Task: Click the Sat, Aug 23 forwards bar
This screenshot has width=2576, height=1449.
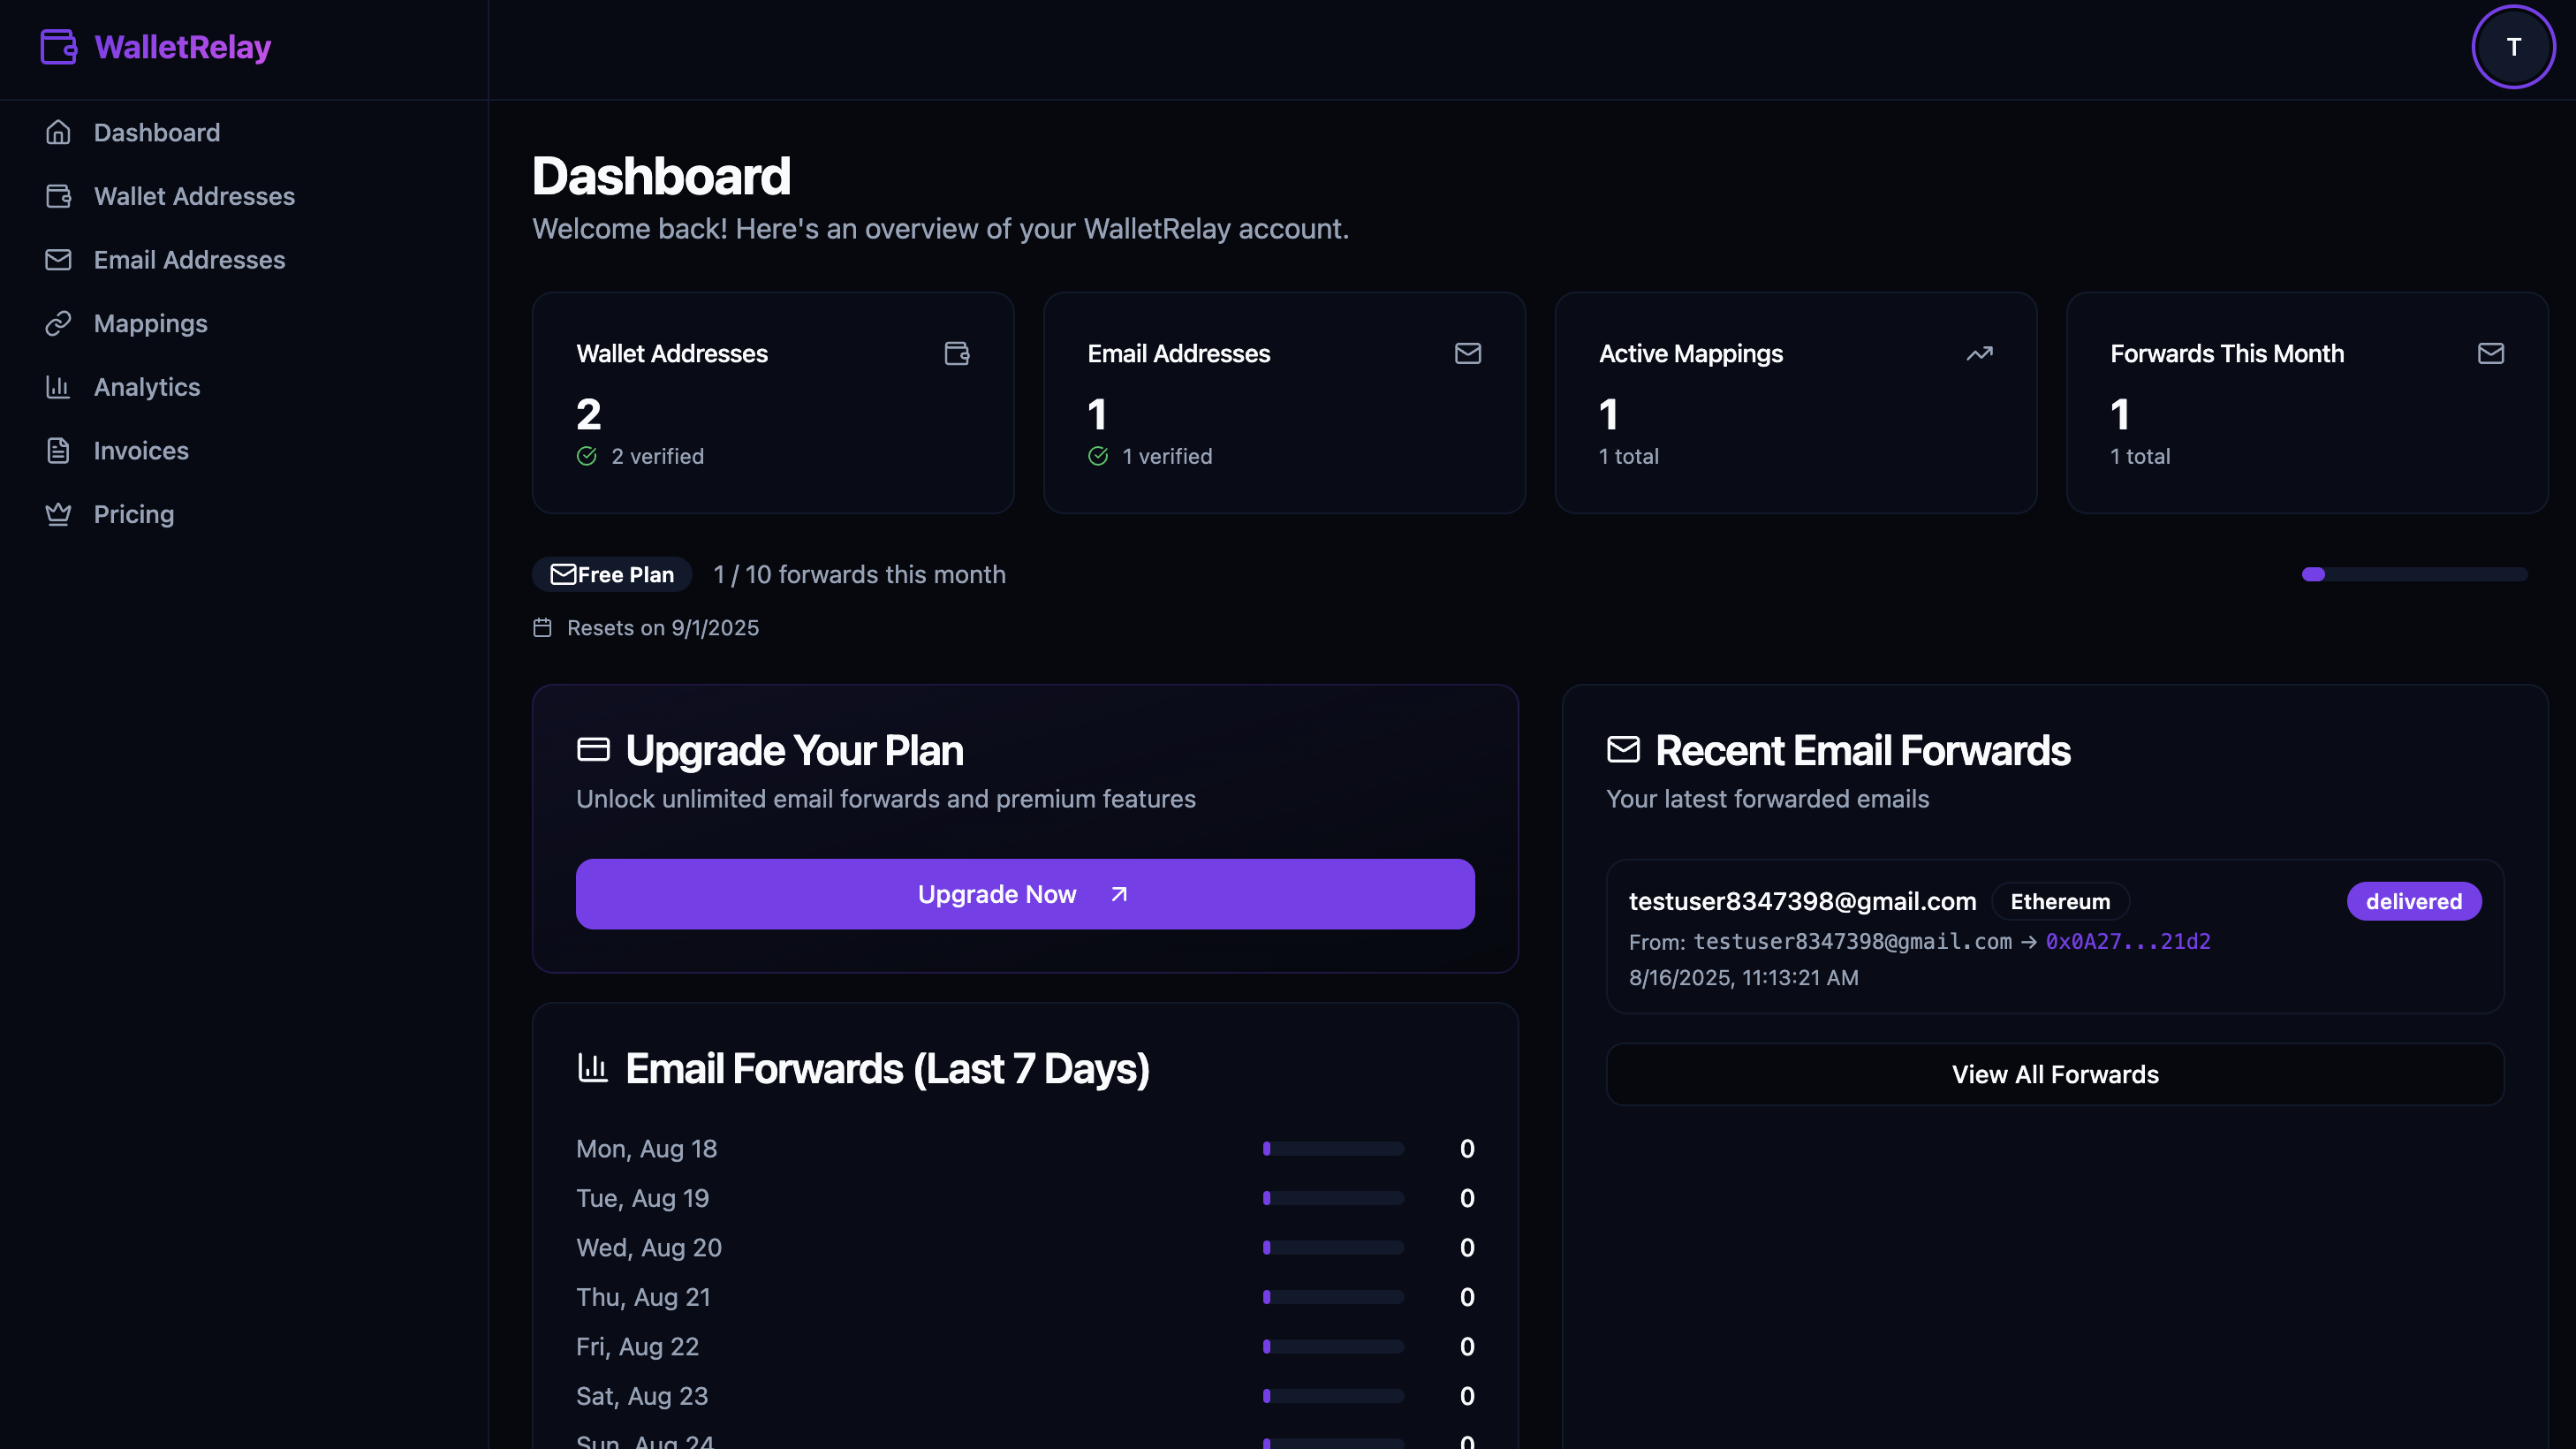Action: 1333,1396
